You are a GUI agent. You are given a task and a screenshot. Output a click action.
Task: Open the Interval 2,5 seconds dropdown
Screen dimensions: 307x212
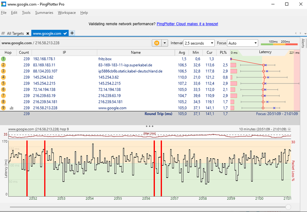point(199,43)
